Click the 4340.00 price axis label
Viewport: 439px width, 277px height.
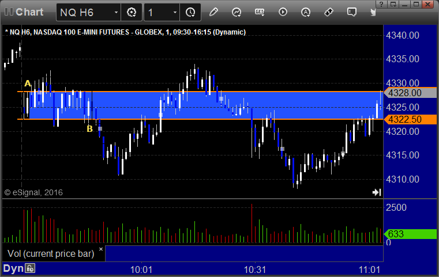(403, 35)
